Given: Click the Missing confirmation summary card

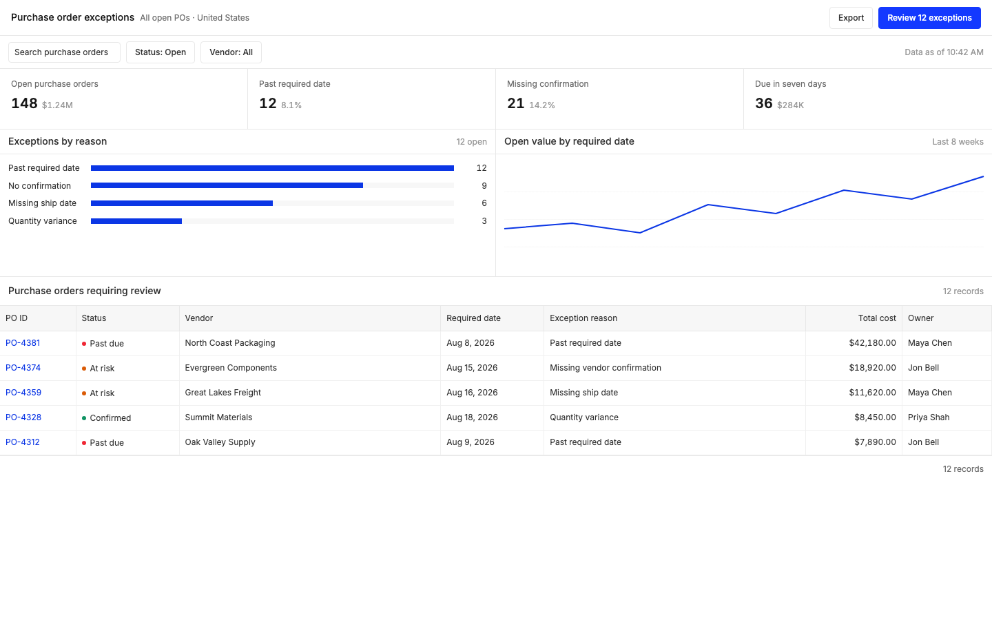Looking at the screenshot, I should click(x=619, y=99).
